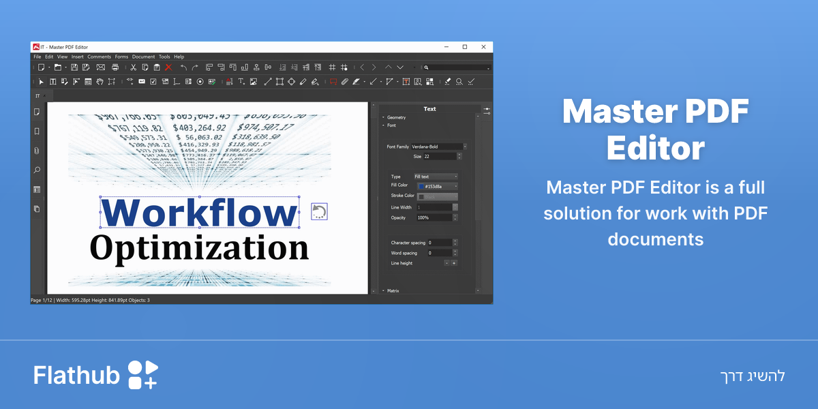This screenshot has width=818, height=409.
Task: Click the rotate handle beside Workflow text
Action: tap(319, 211)
